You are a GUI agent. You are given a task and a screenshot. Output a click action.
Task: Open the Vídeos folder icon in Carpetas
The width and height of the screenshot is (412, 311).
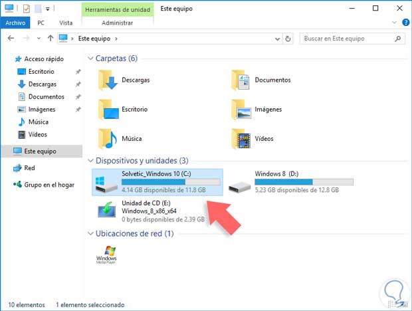241,139
